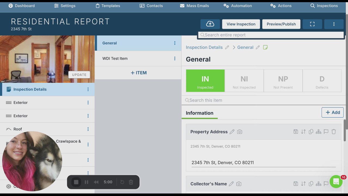Image resolution: width=348 pixels, height=196 pixels.
Task: Open Mass Emails in top navigation
Action: pos(194,6)
